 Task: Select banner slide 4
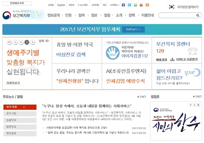[33, 42]
